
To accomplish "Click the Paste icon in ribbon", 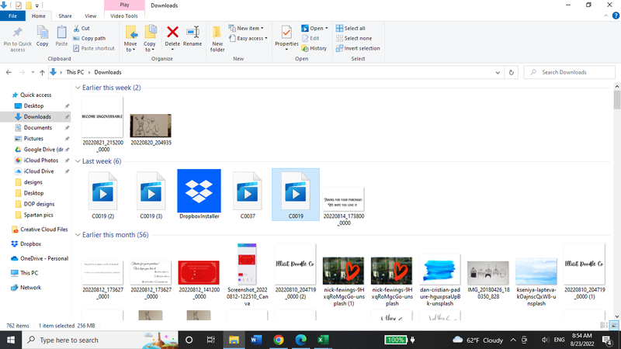I will coord(61,36).
